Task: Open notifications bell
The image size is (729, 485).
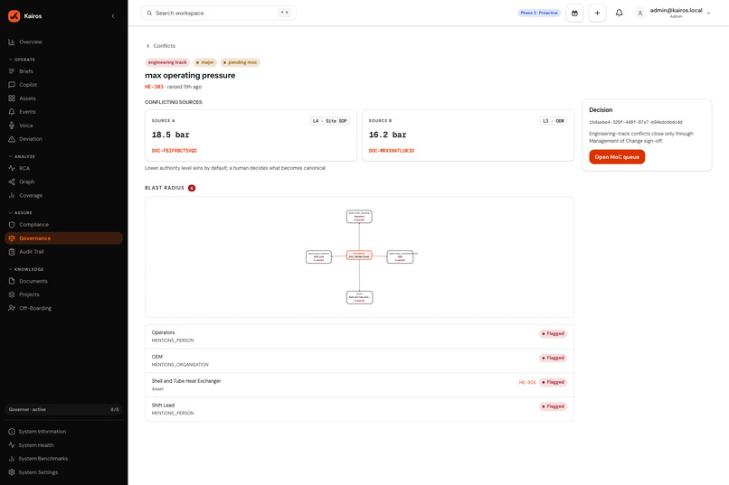Action: [619, 13]
